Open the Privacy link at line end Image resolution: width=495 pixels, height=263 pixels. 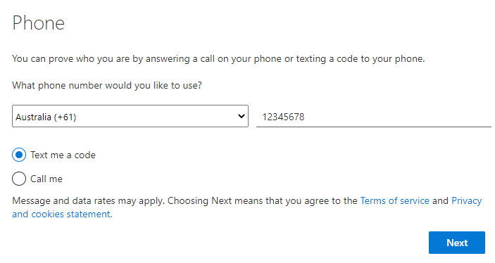coord(467,201)
